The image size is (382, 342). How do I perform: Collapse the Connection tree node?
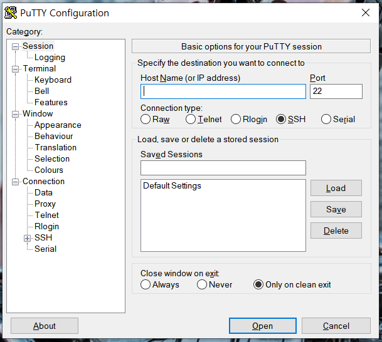[x=15, y=182]
